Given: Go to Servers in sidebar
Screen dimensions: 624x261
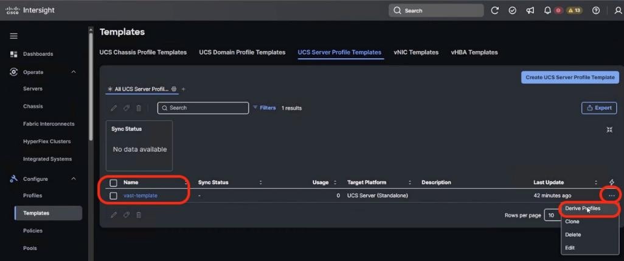Looking at the screenshot, I should point(33,89).
